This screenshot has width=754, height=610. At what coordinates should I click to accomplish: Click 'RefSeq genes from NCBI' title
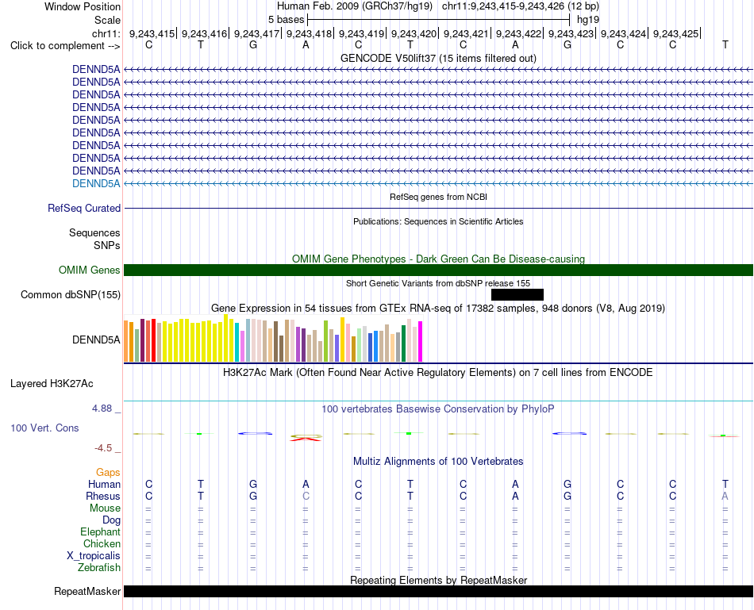pyautogui.click(x=439, y=197)
